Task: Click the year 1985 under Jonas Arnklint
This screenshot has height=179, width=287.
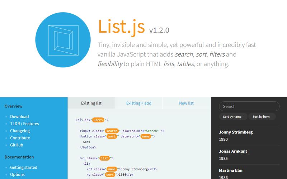Action: click(x=223, y=158)
